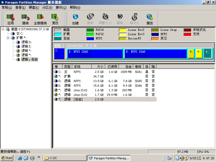The width and height of the screenshot is (216, 162).
Task: Open the 查看(E) menu
Action: pyautogui.click(x=21, y=8)
